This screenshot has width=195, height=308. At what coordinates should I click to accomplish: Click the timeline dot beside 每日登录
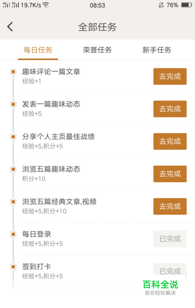coord(13,234)
